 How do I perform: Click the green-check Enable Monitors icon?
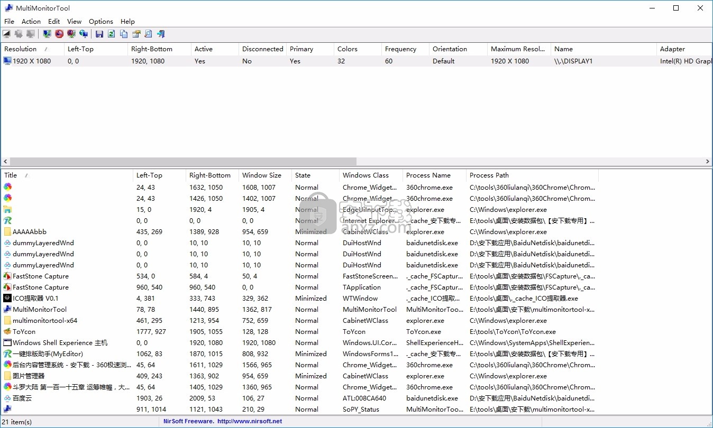(x=47, y=34)
